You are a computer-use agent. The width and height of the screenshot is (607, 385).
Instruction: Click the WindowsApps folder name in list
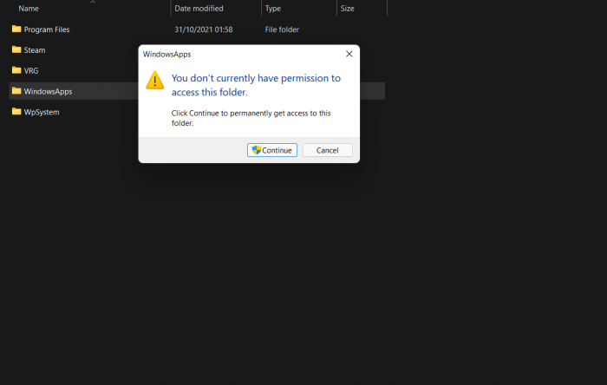tap(48, 91)
